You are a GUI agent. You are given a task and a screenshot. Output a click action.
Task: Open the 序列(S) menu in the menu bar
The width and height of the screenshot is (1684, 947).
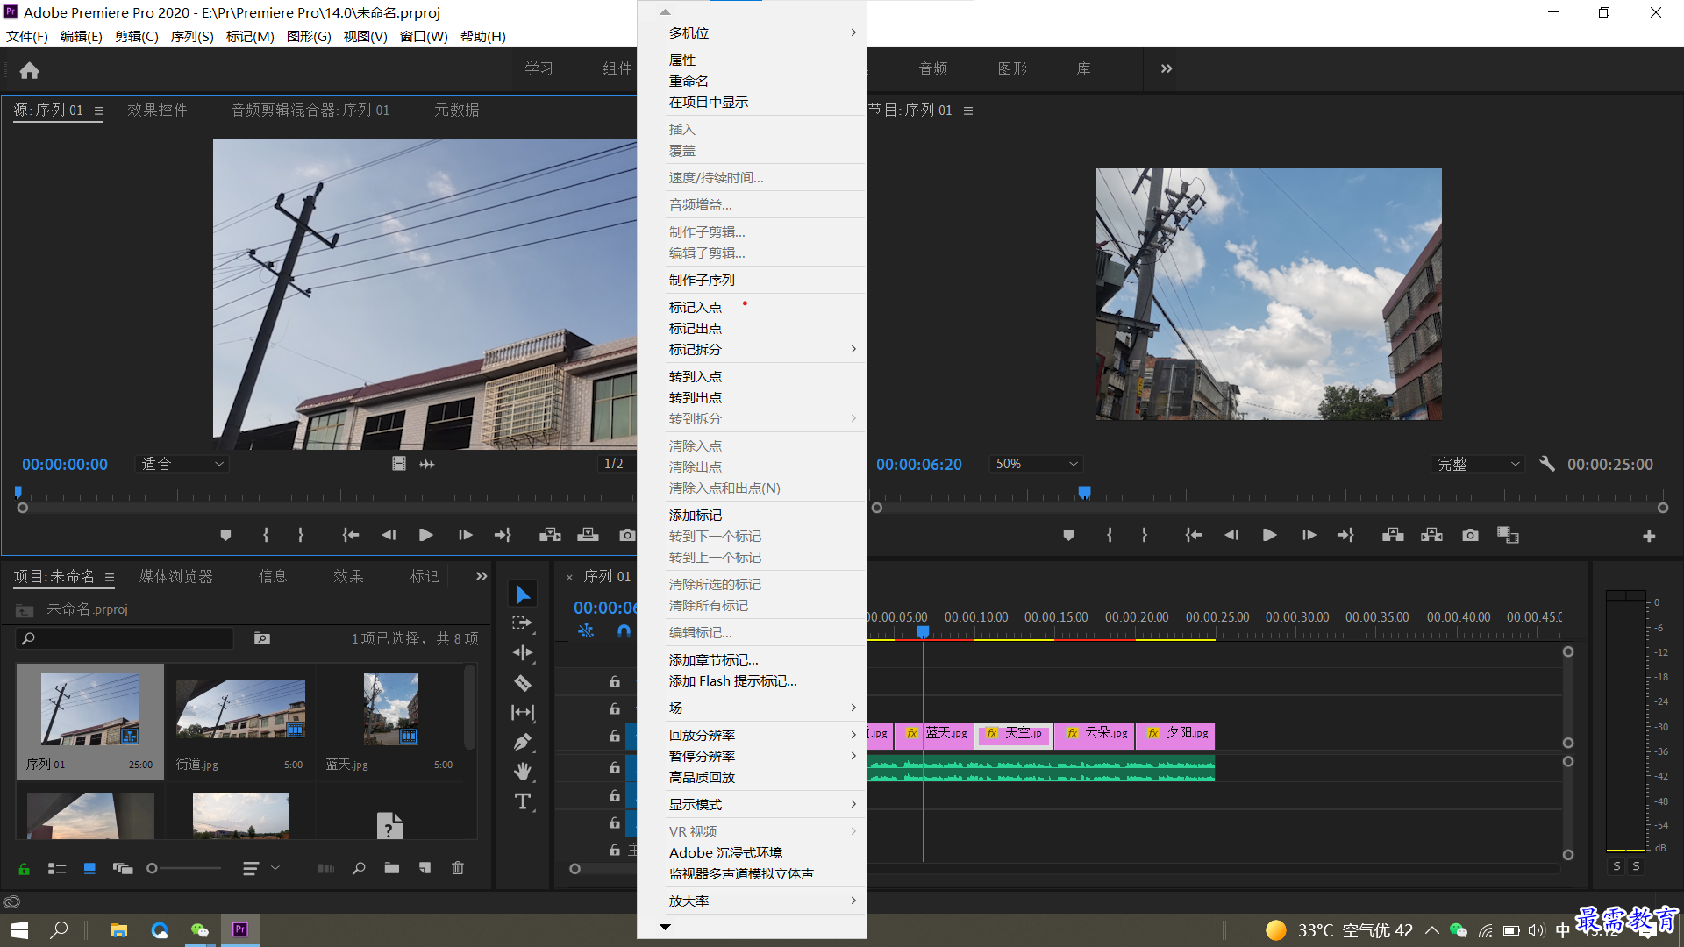click(x=192, y=36)
